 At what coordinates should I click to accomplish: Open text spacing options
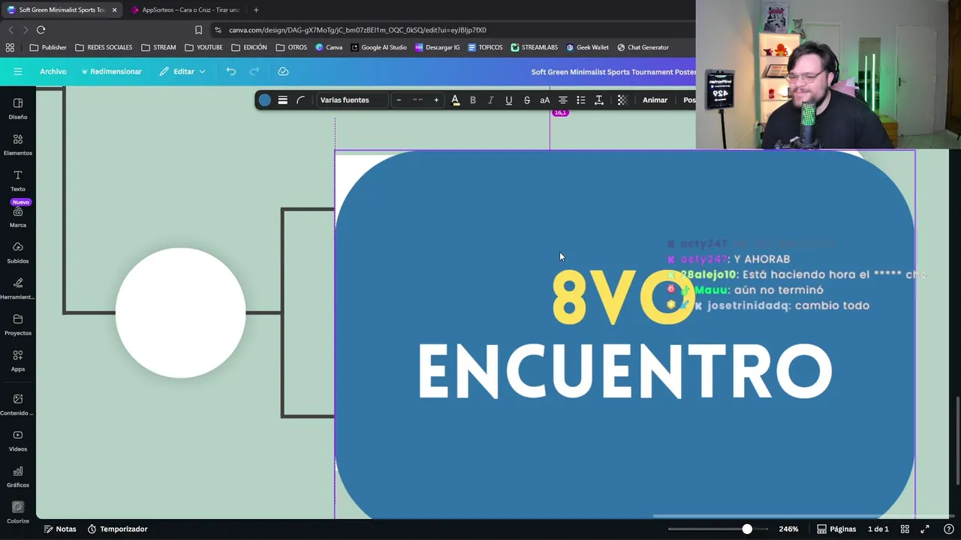click(x=598, y=100)
